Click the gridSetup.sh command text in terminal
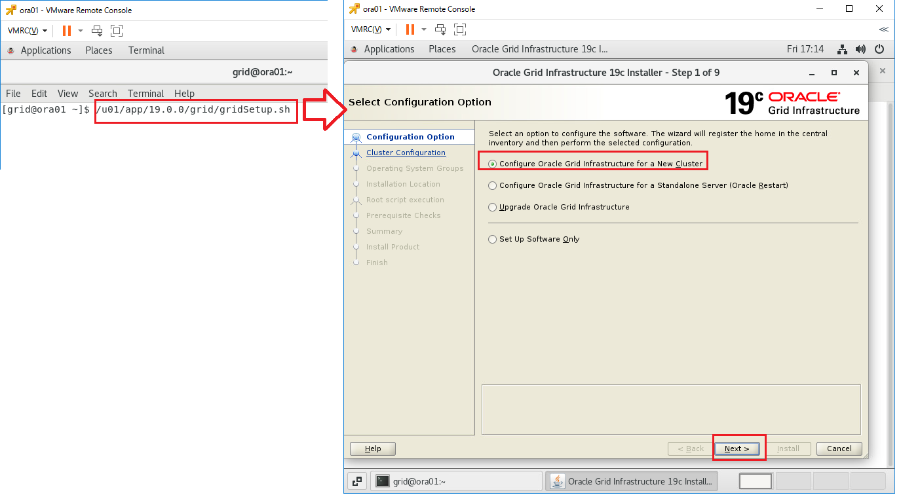The image size is (920, 495). click(x=193, y=109)
